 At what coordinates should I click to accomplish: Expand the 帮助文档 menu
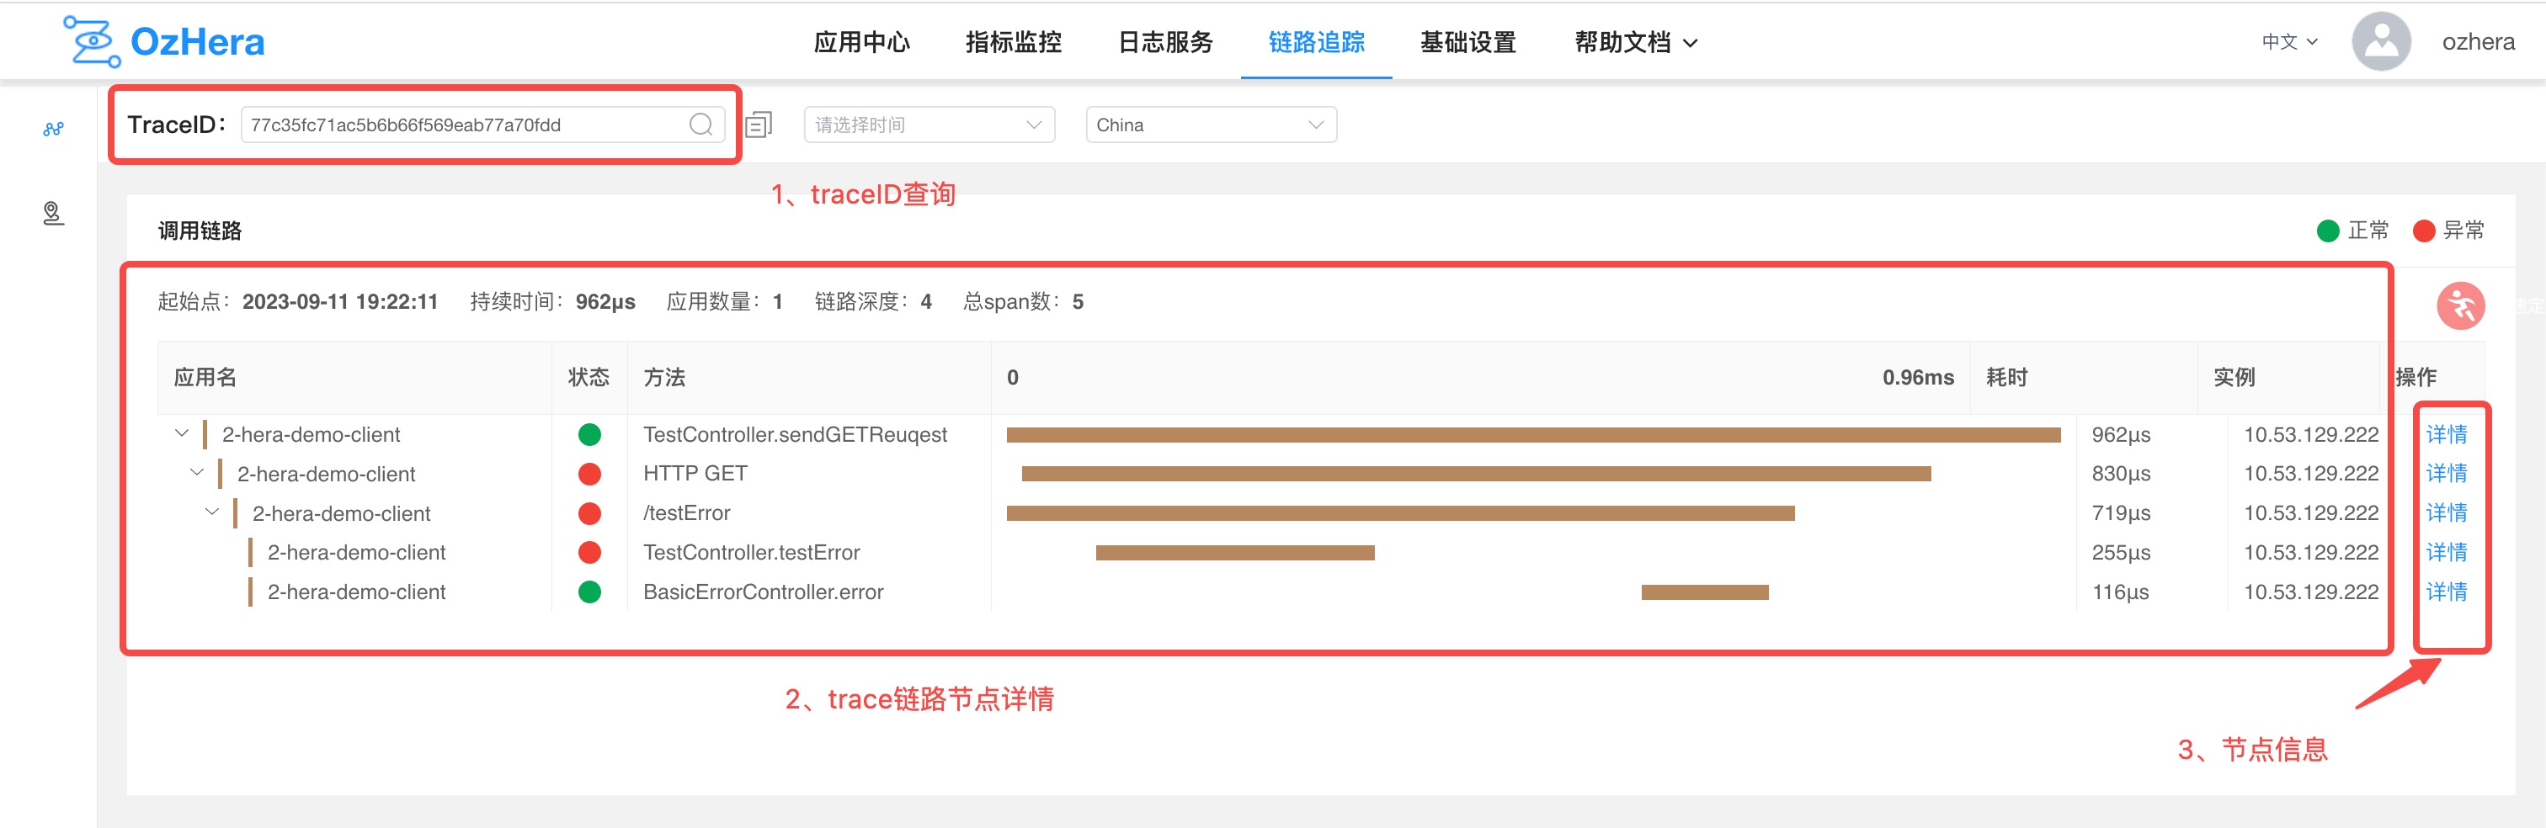[1636, 42]
